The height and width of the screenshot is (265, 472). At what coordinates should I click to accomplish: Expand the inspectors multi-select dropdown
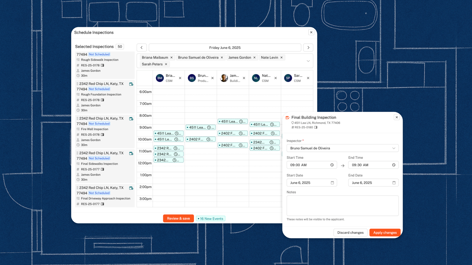point(308,61)
